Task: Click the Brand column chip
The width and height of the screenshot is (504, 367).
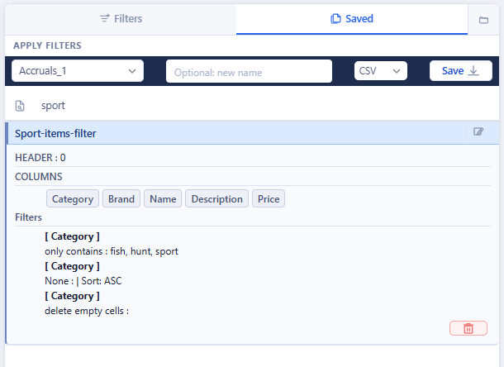Action: pyautogui.click(x=121, y=198)
